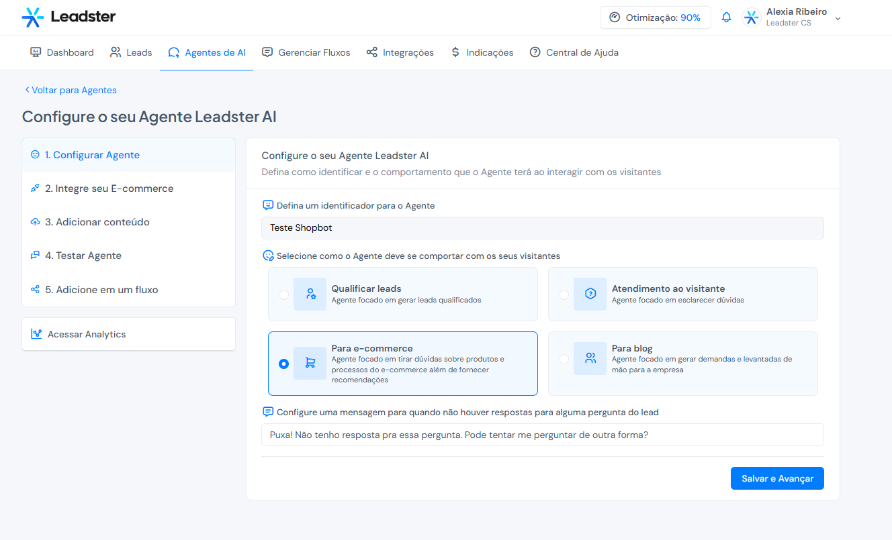Click the Alexia Ribeiro avatar icon
The image size is (892, 540).
pos(751,17)
